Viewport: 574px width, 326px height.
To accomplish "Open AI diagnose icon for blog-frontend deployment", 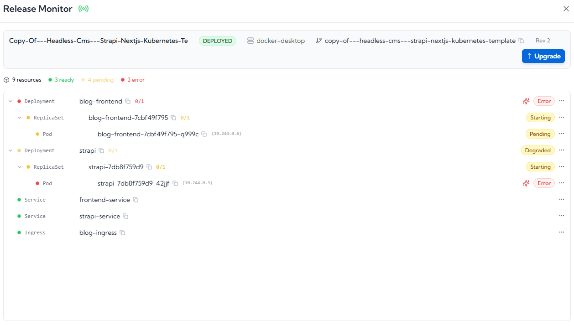I will click(x=526, y=101).
